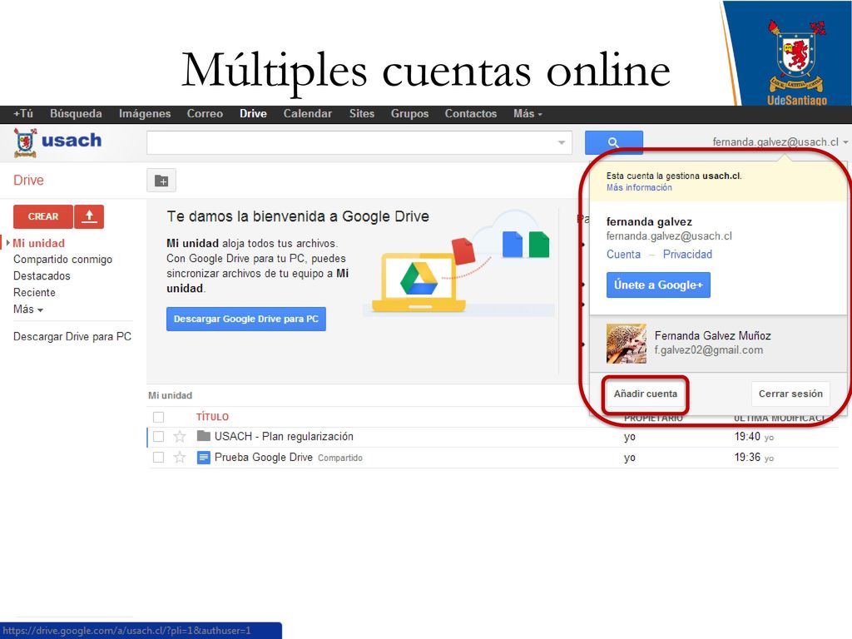Select Drive in the top bar
852x639 pixels.
(253, 113)
